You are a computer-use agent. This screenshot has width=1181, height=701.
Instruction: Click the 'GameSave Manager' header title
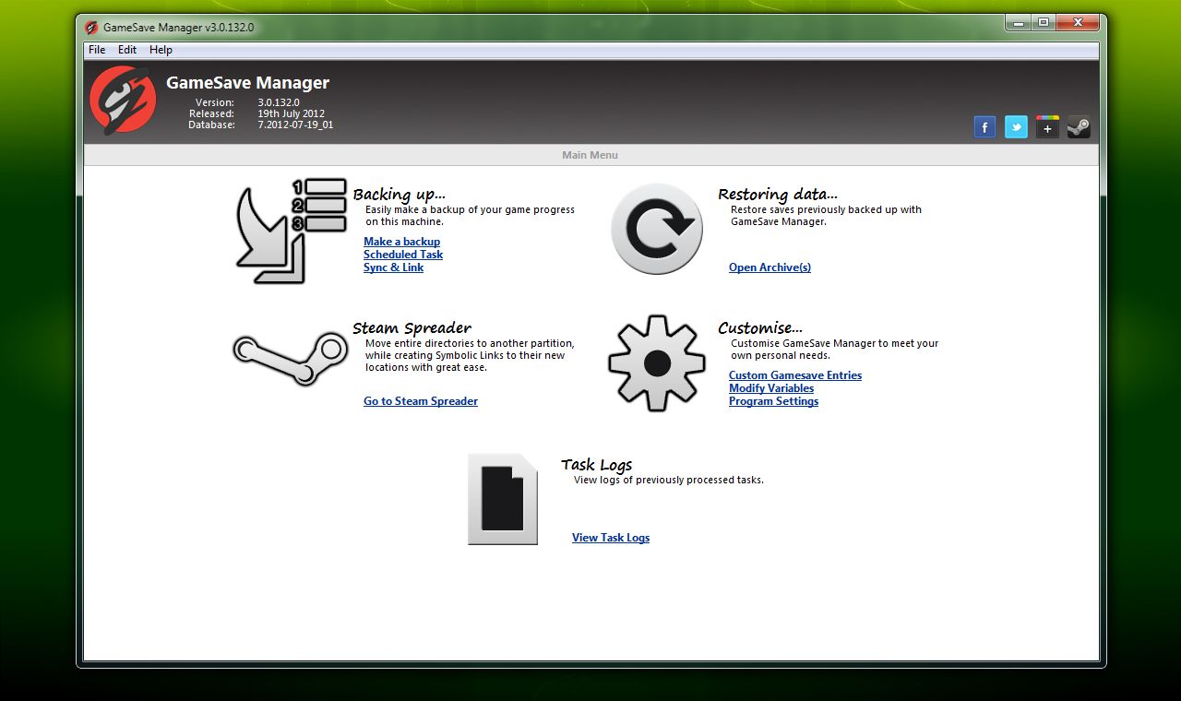point(247,83)
